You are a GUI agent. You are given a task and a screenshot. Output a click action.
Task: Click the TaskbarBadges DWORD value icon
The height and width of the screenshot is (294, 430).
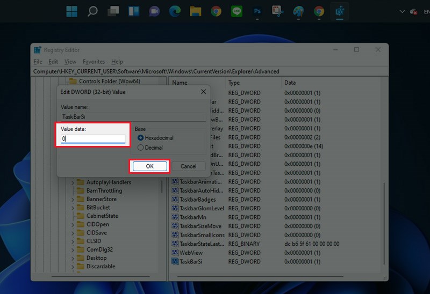[x=175, y=200]
